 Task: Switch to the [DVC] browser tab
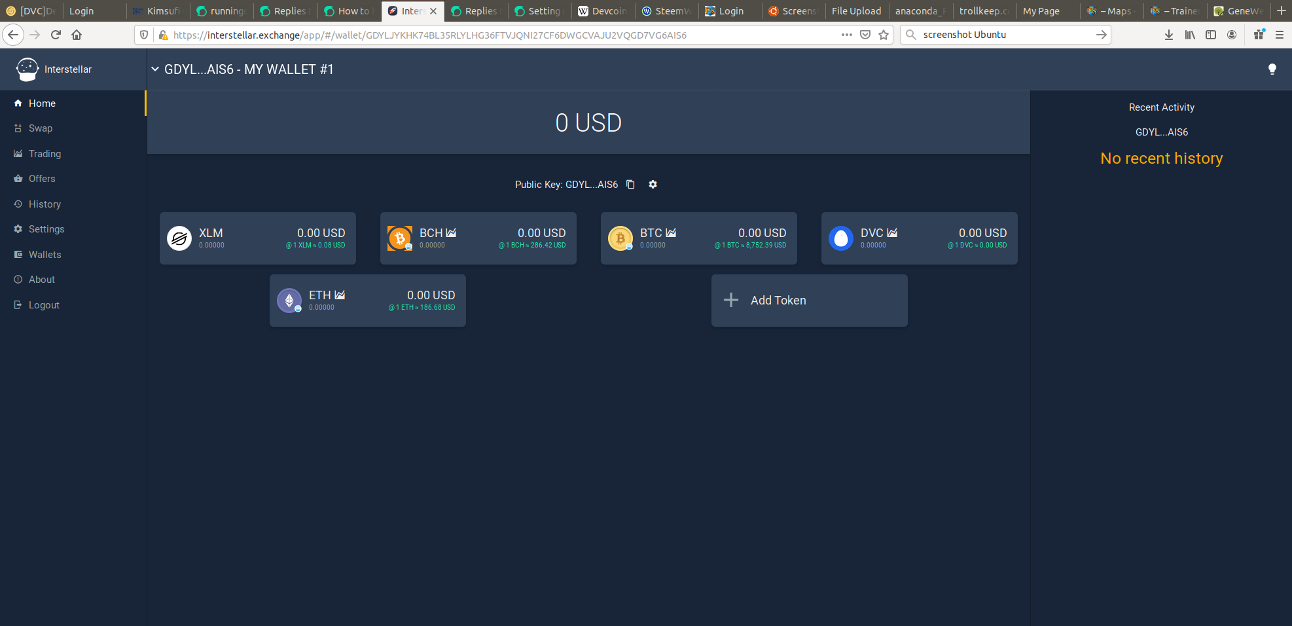tap(30, 11)
